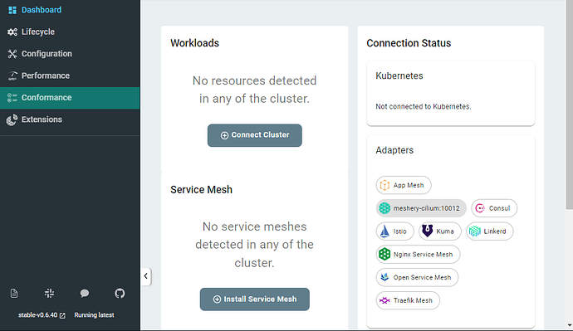The image size is (573, 331).
Task: Select the Nginx Service Mesh adapter chip
Action: pyautogui.click(x=418, y=254)
